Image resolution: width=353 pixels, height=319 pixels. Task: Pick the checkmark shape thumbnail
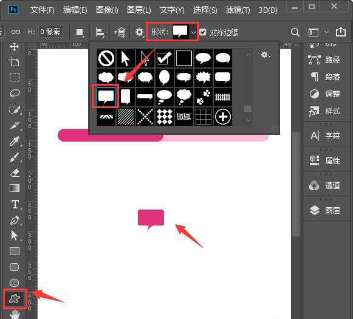(164, 58)
